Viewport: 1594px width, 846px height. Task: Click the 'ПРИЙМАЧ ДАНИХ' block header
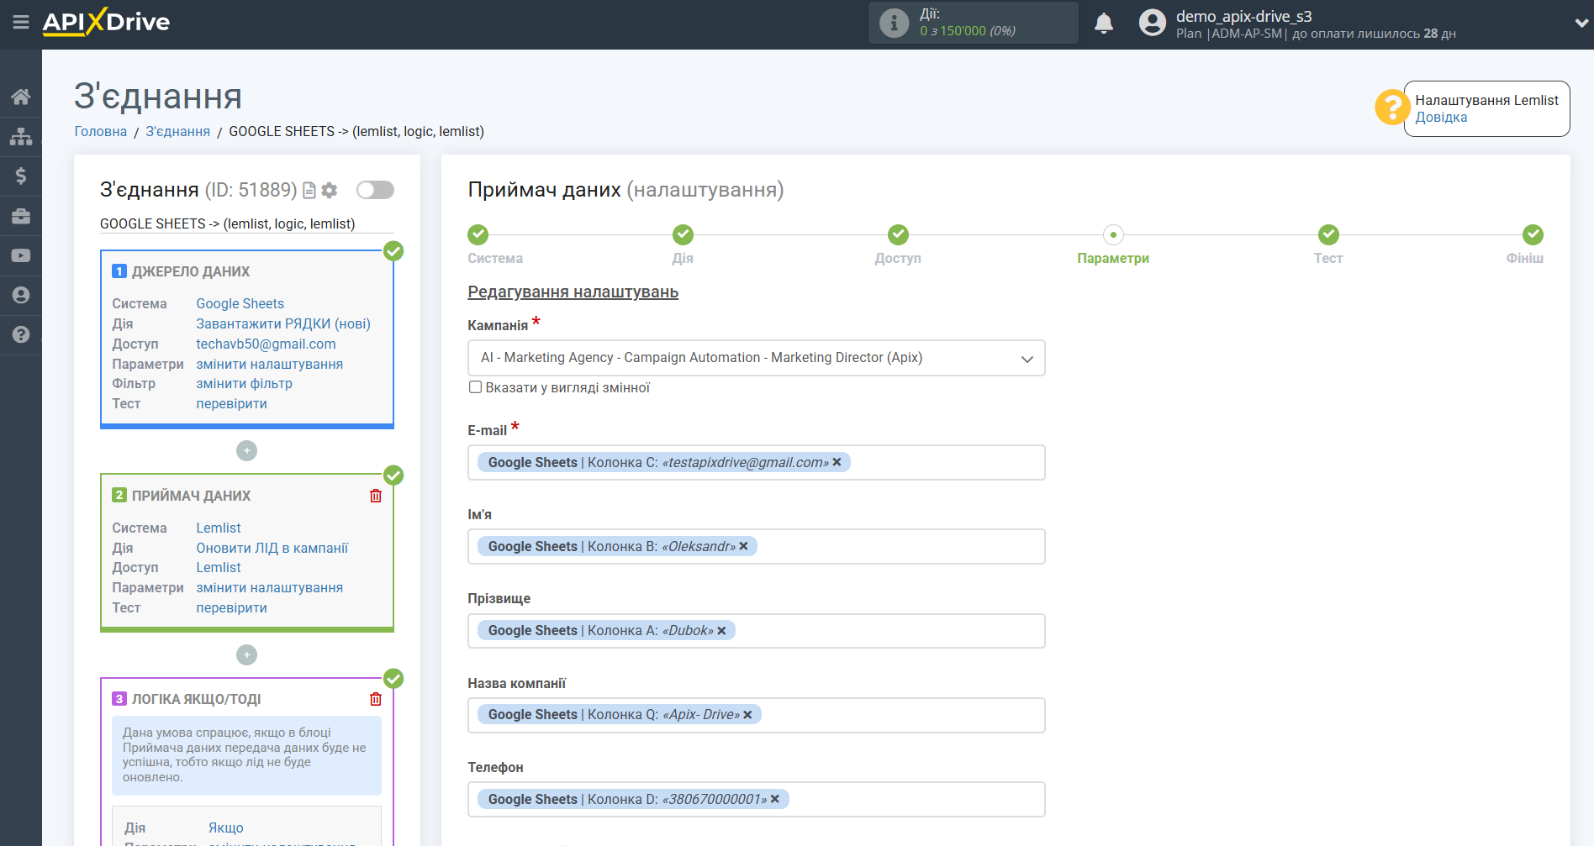pos(191,496)
